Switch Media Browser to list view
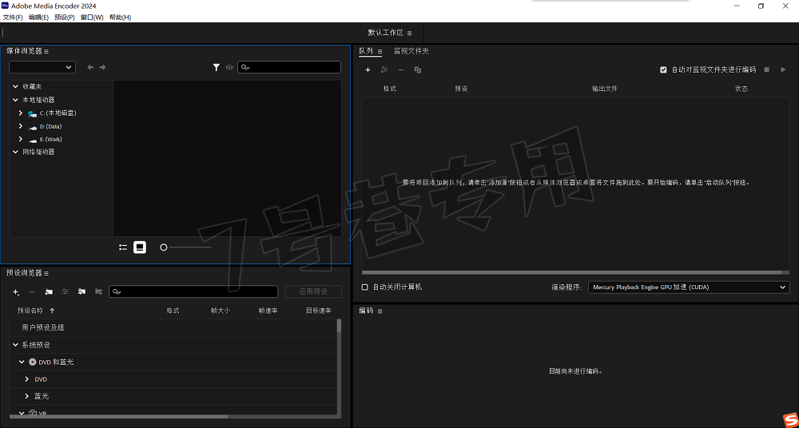Screen dimensions: 799x428 click(123, 247)
